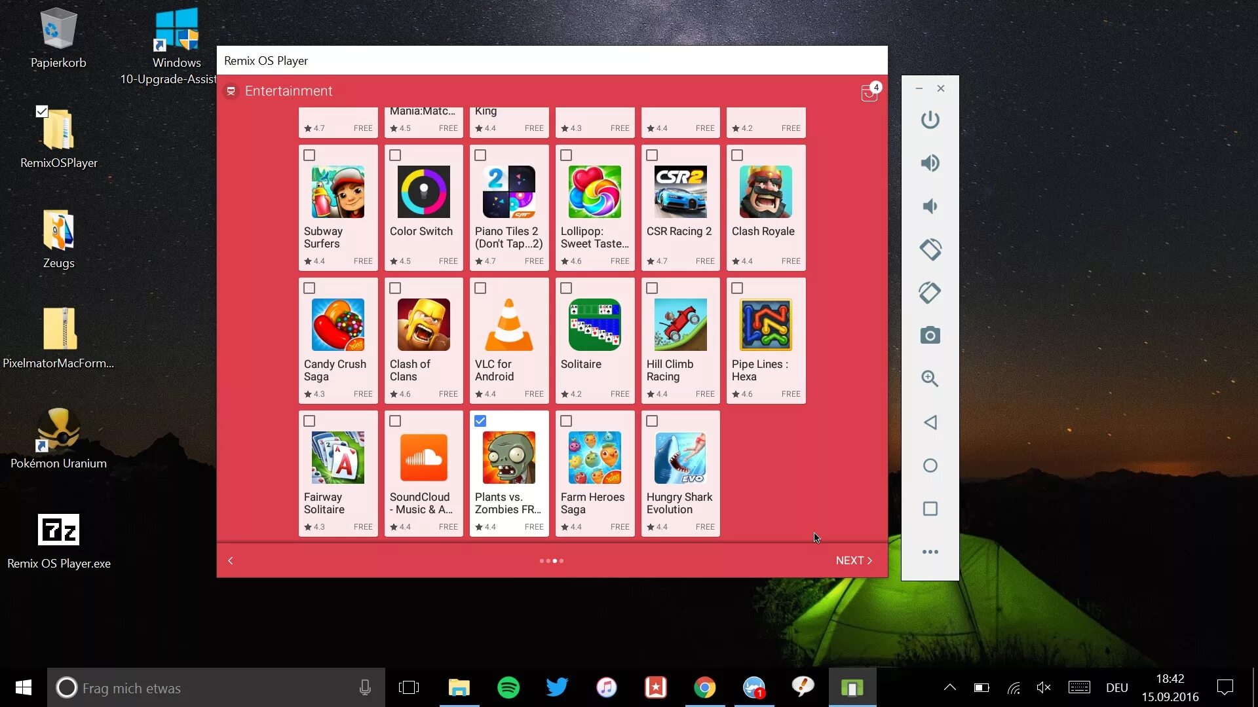Show hidden system tray icons chevron

click(x=949, y=687)
